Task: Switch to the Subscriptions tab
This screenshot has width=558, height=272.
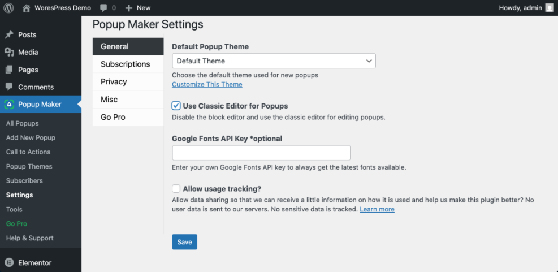Action: coord(128,64)
